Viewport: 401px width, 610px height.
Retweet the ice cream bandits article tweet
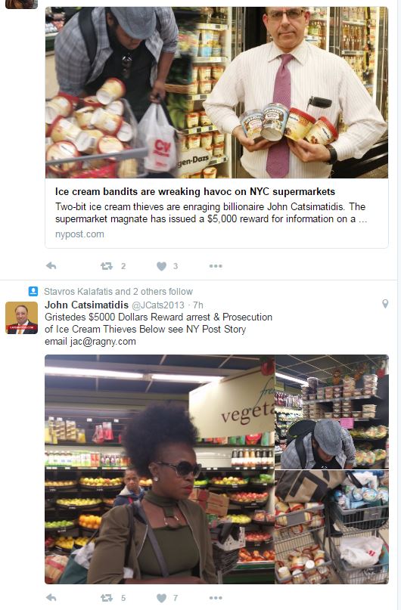(x=107, y=266)
